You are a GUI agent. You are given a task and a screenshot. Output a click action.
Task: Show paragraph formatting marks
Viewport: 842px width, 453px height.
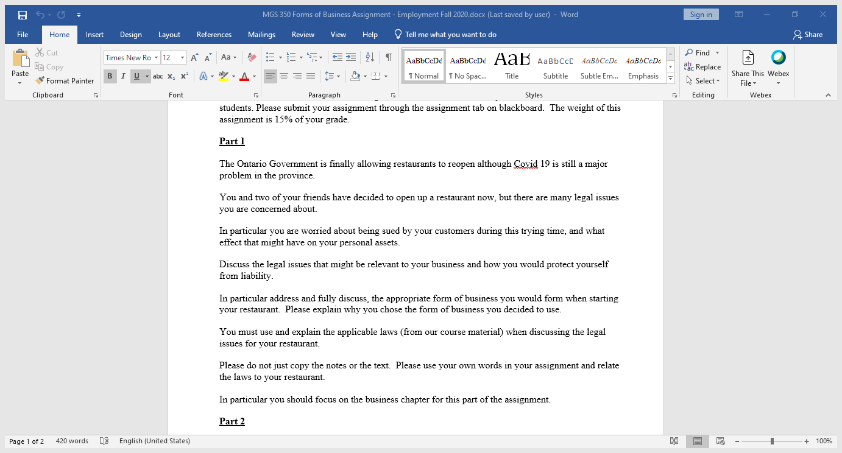pyautogui.click(x=388, y=55)
